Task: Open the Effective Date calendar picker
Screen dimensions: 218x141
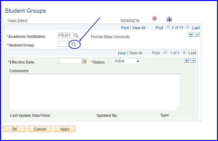Action: [85, 61]
